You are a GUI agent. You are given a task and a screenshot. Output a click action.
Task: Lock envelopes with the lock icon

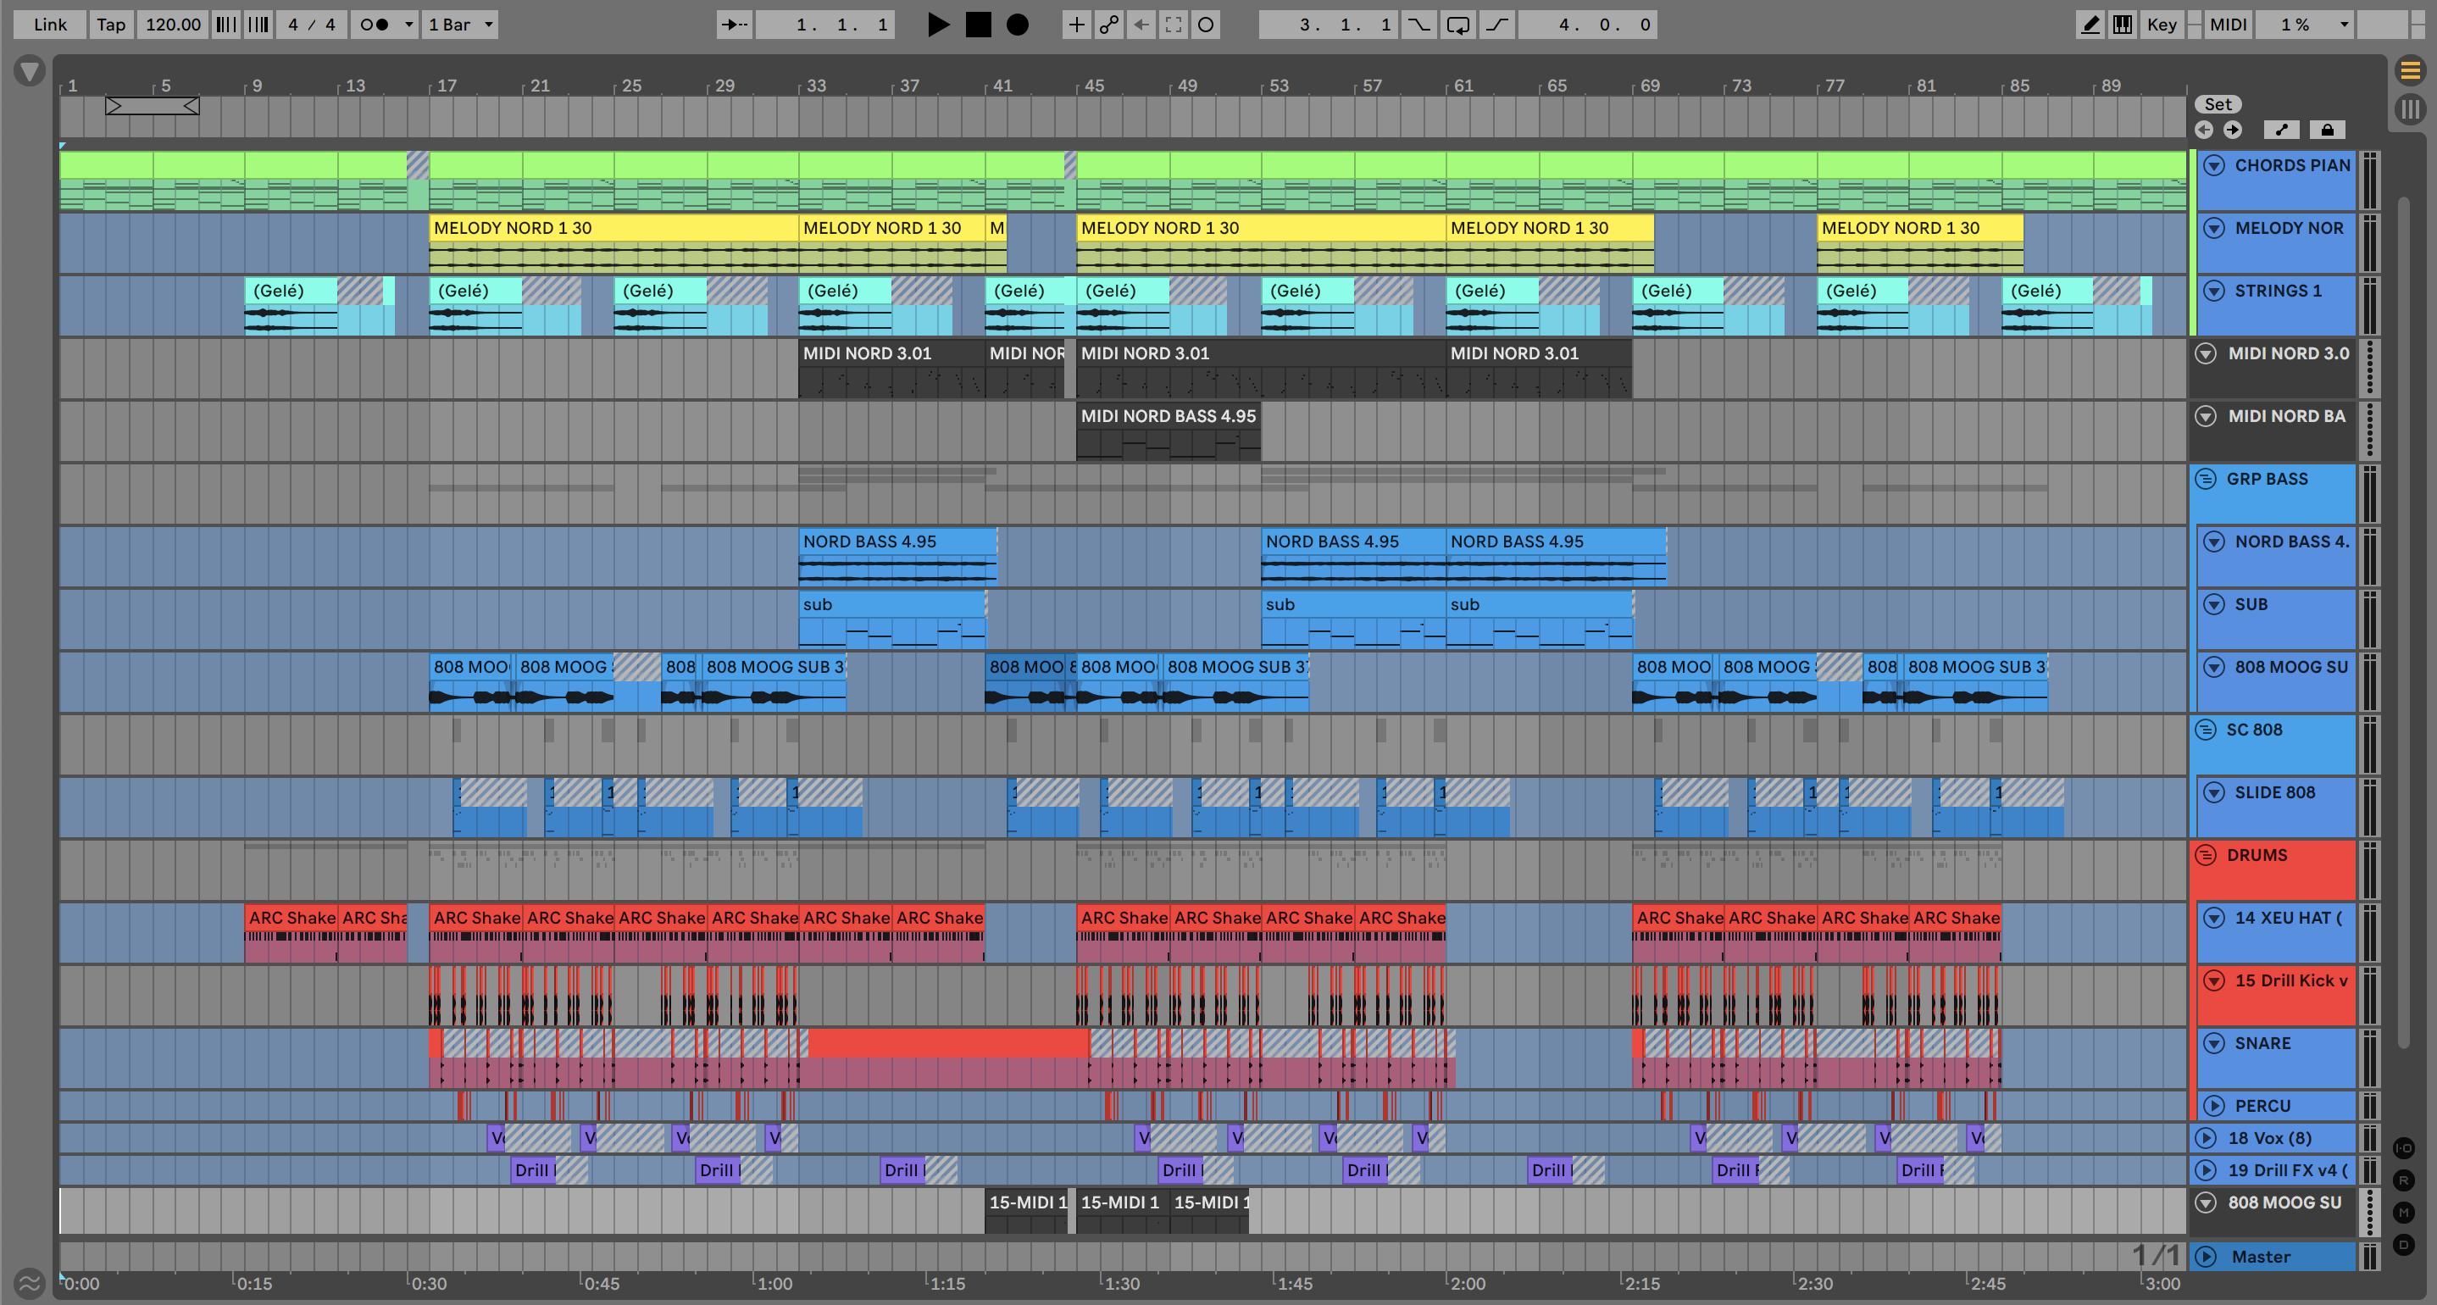pos(2327,130)
